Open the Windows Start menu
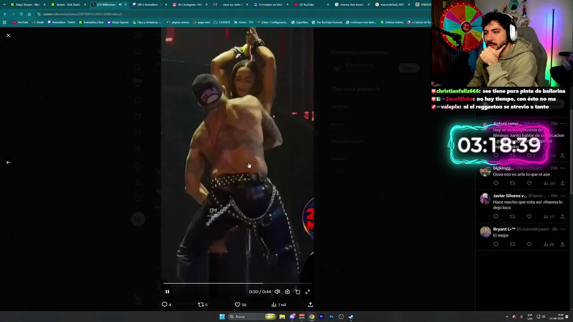The width and height of the screenshot is (573, 322). 222,317
